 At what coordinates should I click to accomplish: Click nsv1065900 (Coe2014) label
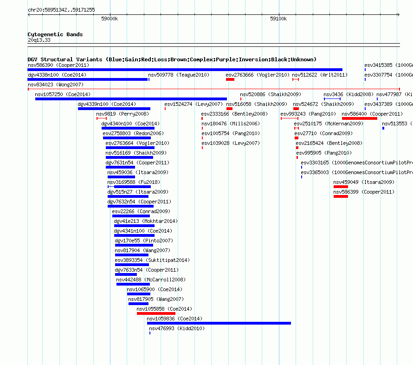coord(155,289)
